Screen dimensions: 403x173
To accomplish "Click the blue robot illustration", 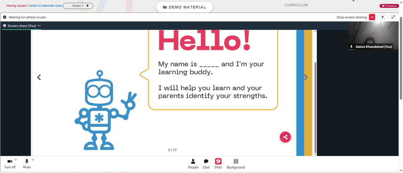I will [x=106, y=110].
